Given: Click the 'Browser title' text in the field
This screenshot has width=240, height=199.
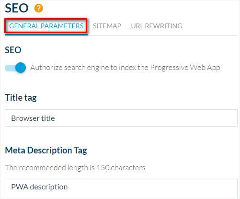Looking at the screenshot, I should [33, 118].
